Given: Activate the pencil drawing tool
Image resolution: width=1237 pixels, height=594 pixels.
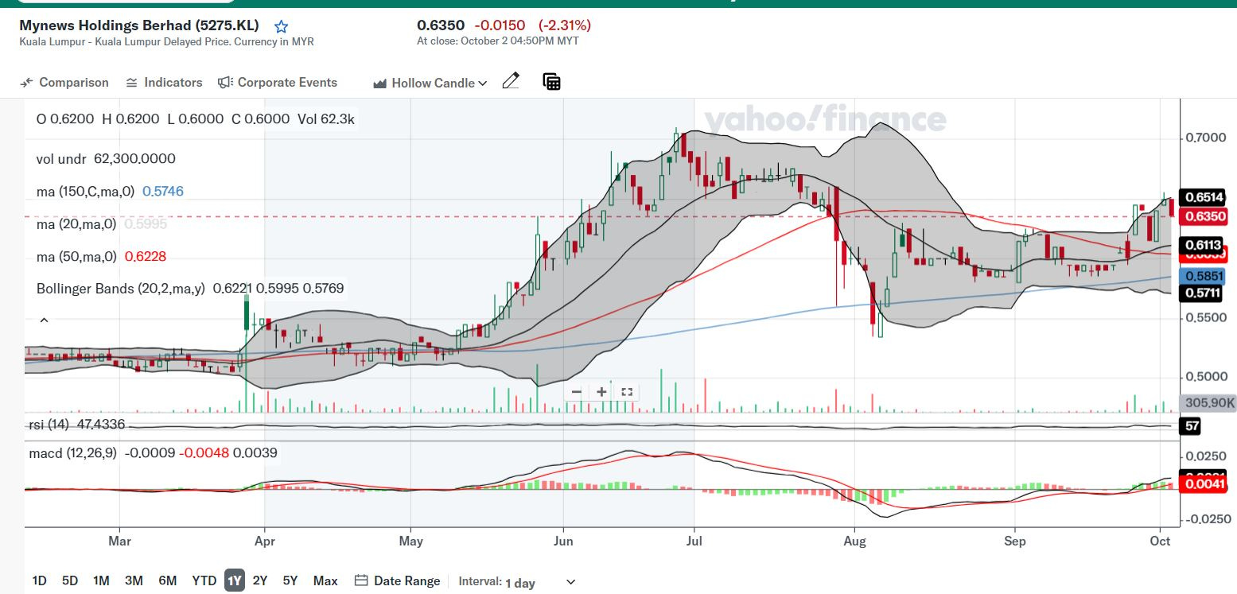Looking at the screenshot, I should (512, 81).
